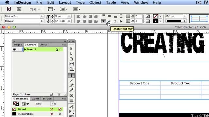Select the Selection tool arrow
Image resolution: width=209 pixels, height=117 pixels.
coord(71,49)
